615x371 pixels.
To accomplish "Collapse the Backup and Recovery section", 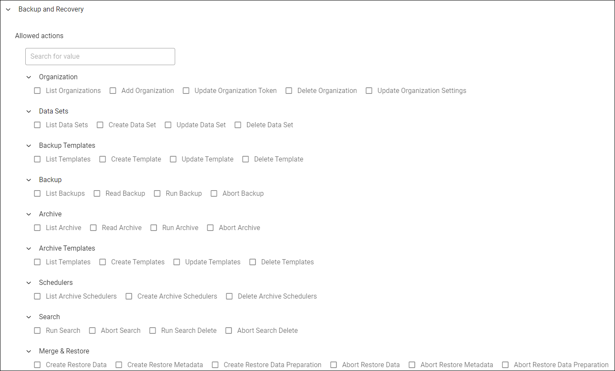I will click(8, 9).
